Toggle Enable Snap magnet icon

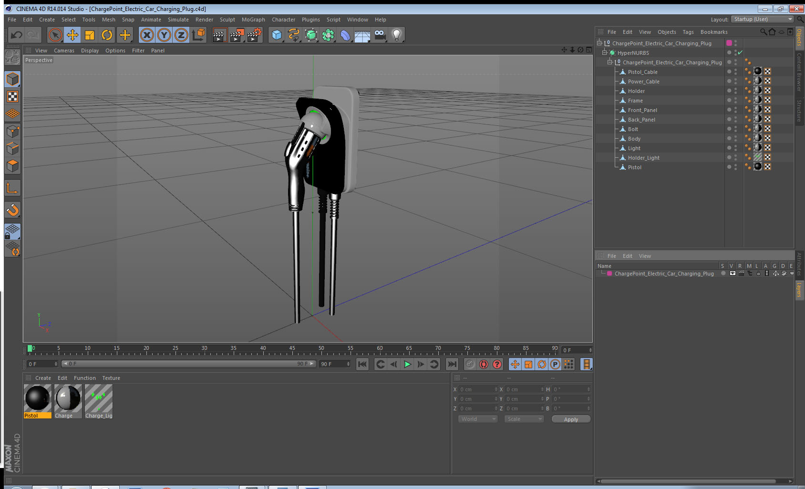pyautogui.click(x=12, y=210)
